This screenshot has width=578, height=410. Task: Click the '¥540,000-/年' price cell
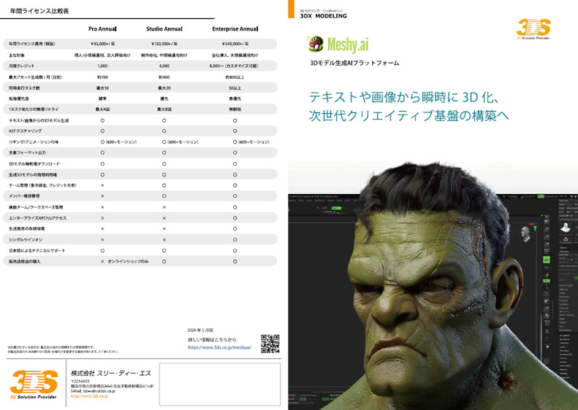coord(235,44)
